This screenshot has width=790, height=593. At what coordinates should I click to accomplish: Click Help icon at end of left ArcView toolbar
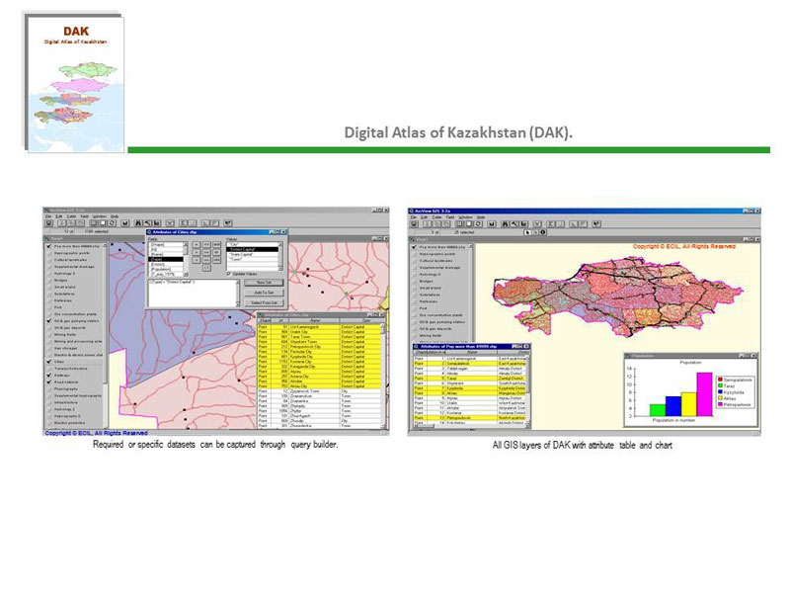tap(228, 223)
